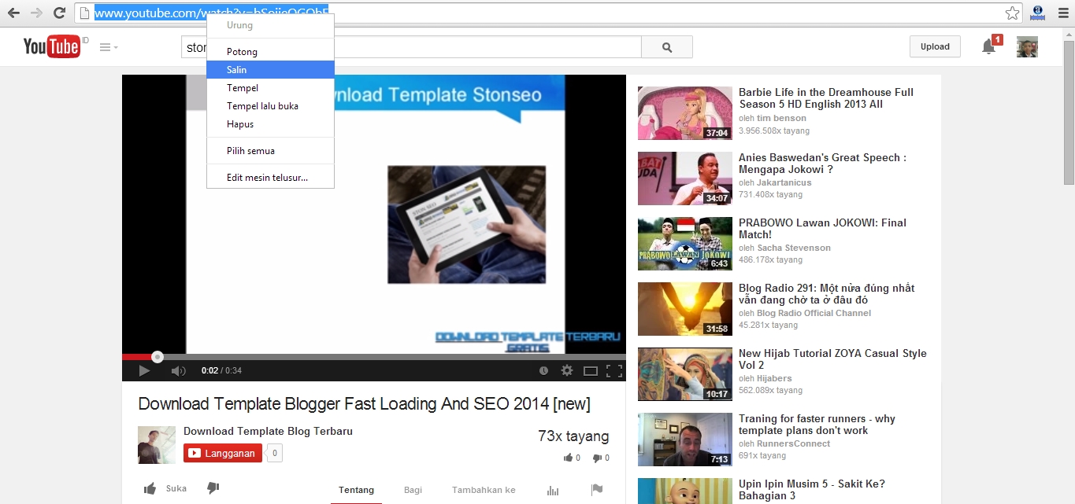
Task: Click the browser forward arrow
Action: (x=36, y=13)
